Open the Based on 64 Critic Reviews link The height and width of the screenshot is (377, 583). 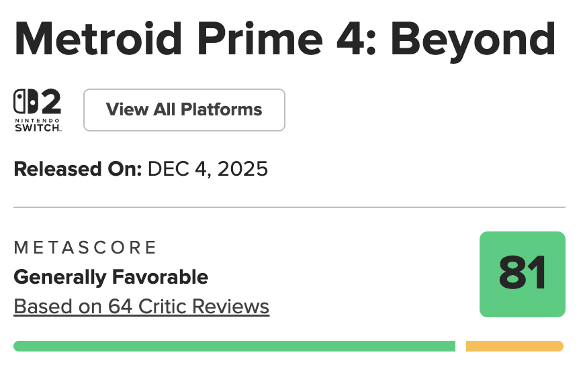click(141, 307)
